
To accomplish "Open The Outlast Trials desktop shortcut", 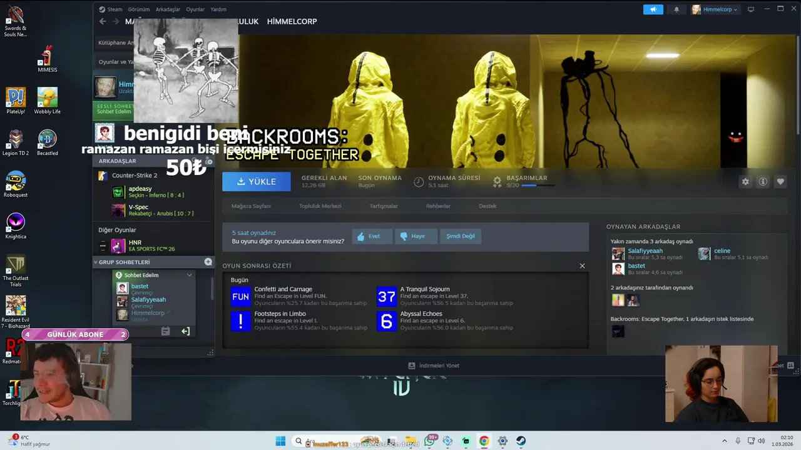I will 16,271.
